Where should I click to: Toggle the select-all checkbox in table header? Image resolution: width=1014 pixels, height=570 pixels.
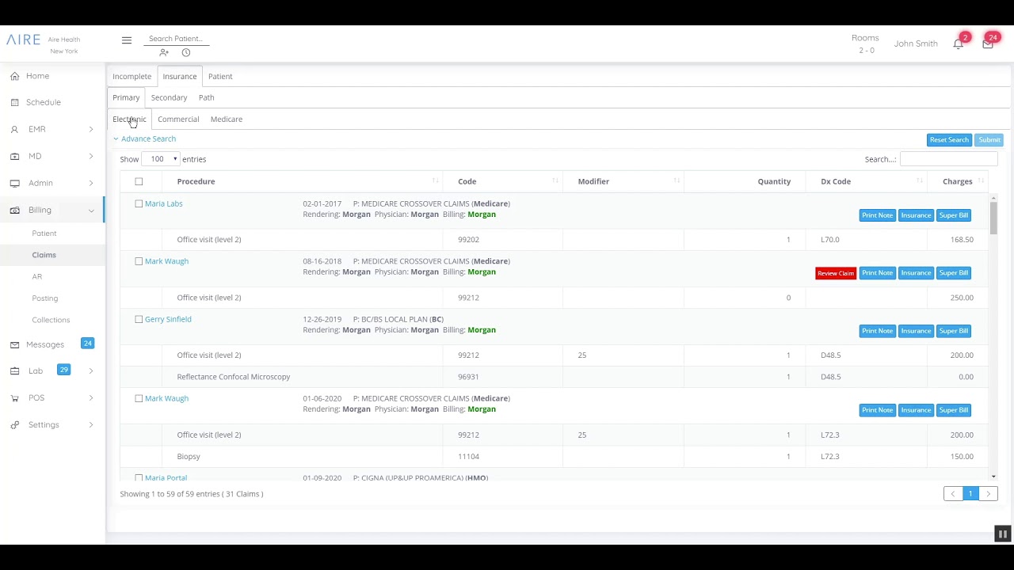coord(139,181)
